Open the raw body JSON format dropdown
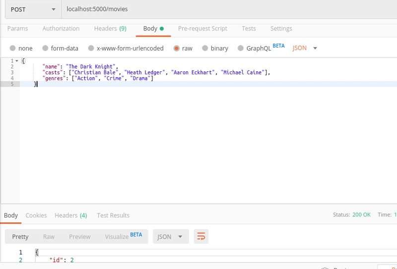397x269 pixels. (x=305, y=48)
